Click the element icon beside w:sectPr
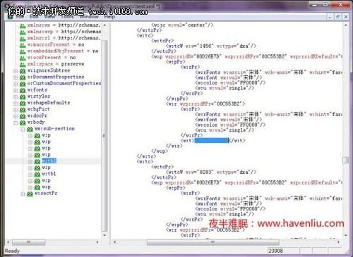353x257 pixels. click(x=30, y=194)
